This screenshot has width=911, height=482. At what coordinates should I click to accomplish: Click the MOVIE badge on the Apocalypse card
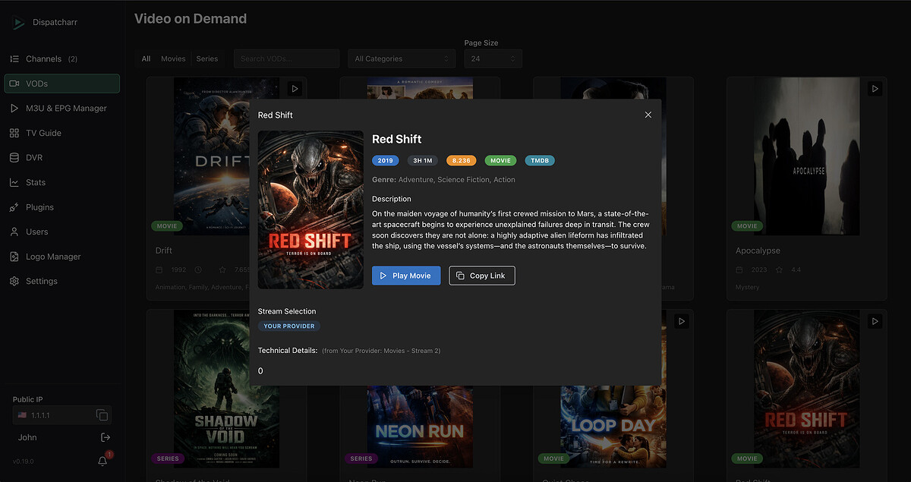pos(747,226)
